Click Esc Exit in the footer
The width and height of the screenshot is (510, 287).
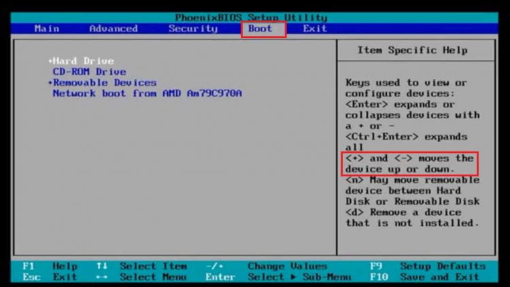point(50,277)
